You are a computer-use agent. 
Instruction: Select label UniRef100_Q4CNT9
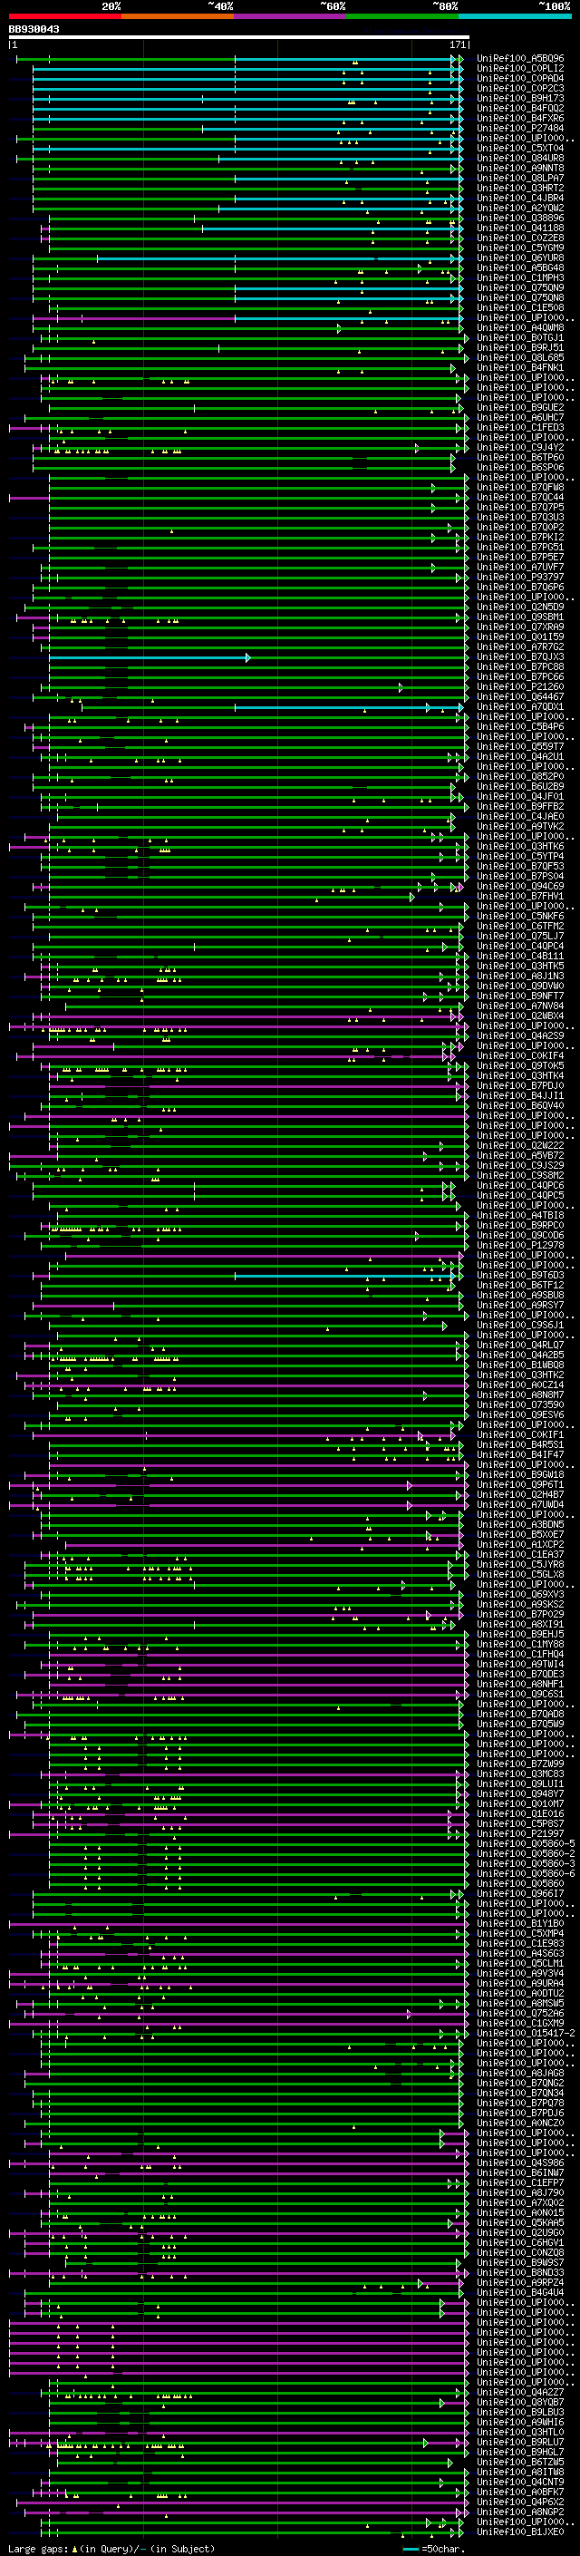click(x=519, y=2482)
